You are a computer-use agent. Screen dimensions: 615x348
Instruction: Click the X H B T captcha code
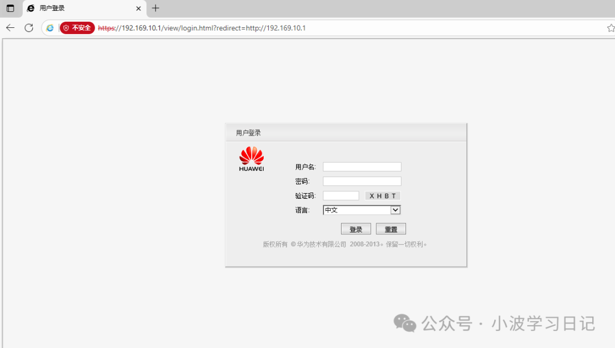point(382,195)
